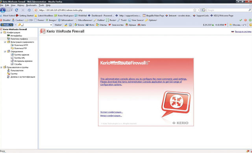The image size is (252, 153).
Task: Open the Kerio Workspace bookmark
Action: [x=64, y=16]
